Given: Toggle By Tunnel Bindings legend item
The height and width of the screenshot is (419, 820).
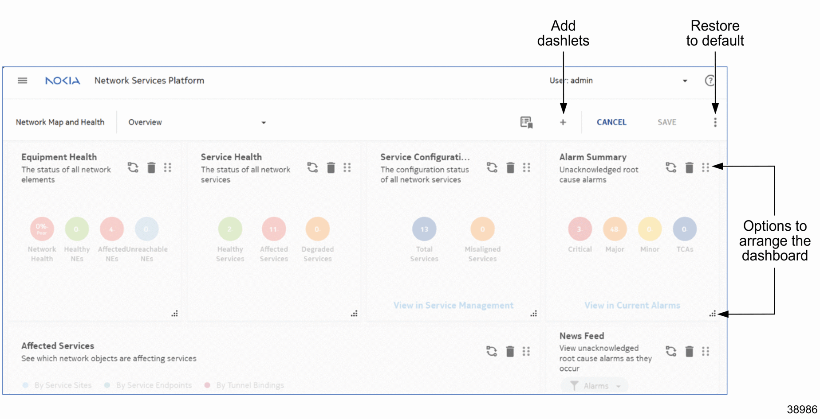Looking at the screenshot, I should (x=245, y=385).
